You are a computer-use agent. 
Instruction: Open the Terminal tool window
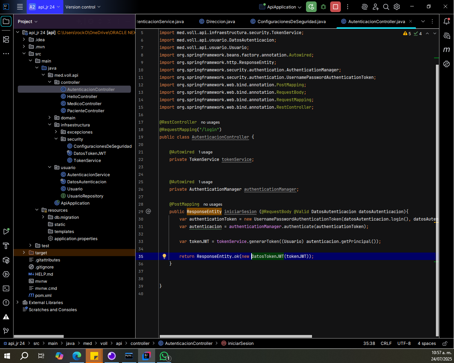6,288
